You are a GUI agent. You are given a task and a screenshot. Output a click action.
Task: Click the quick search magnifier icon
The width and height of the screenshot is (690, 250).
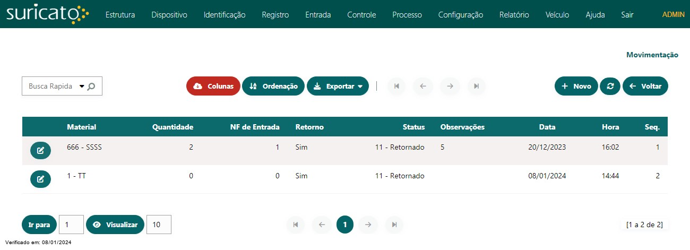pos(91,87)
